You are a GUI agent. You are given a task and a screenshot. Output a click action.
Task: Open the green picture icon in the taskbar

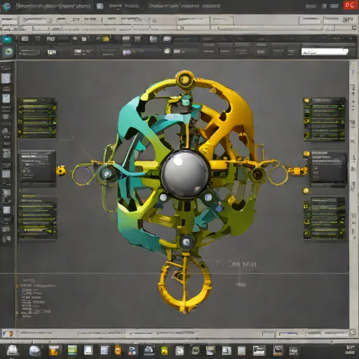tap(72, 351)
